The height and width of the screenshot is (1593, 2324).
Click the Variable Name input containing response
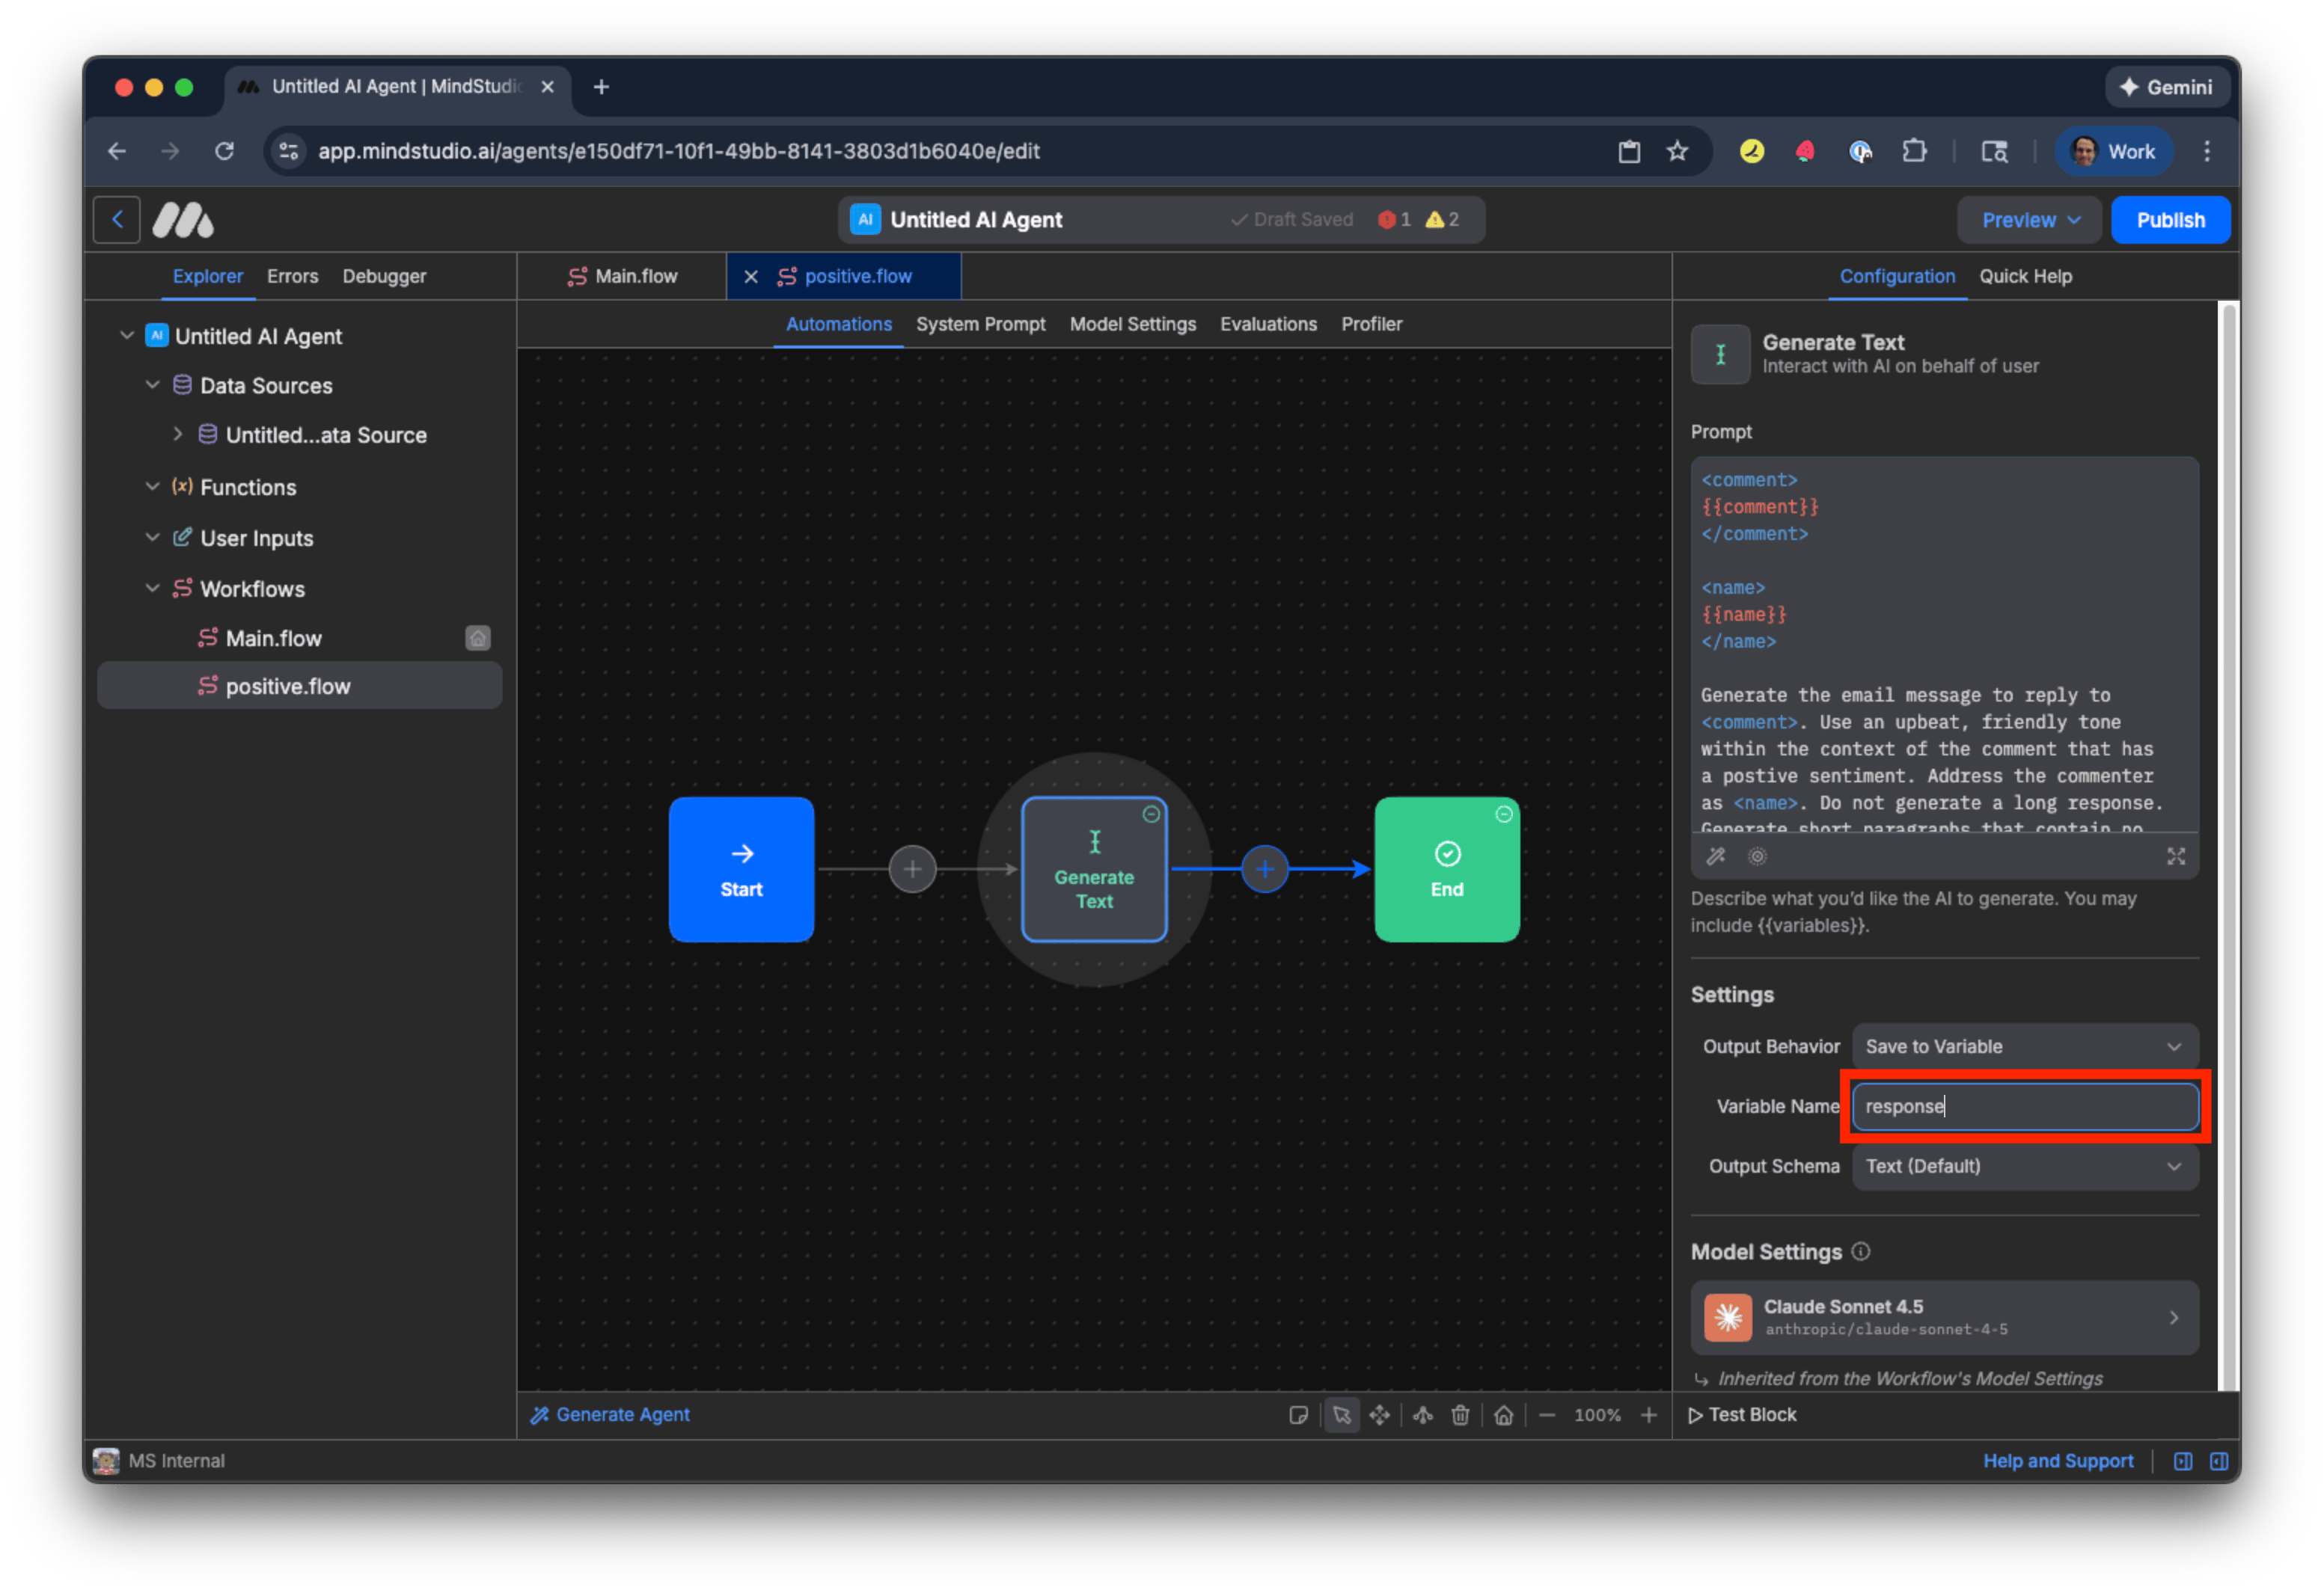click(x=2024, y=1106)
